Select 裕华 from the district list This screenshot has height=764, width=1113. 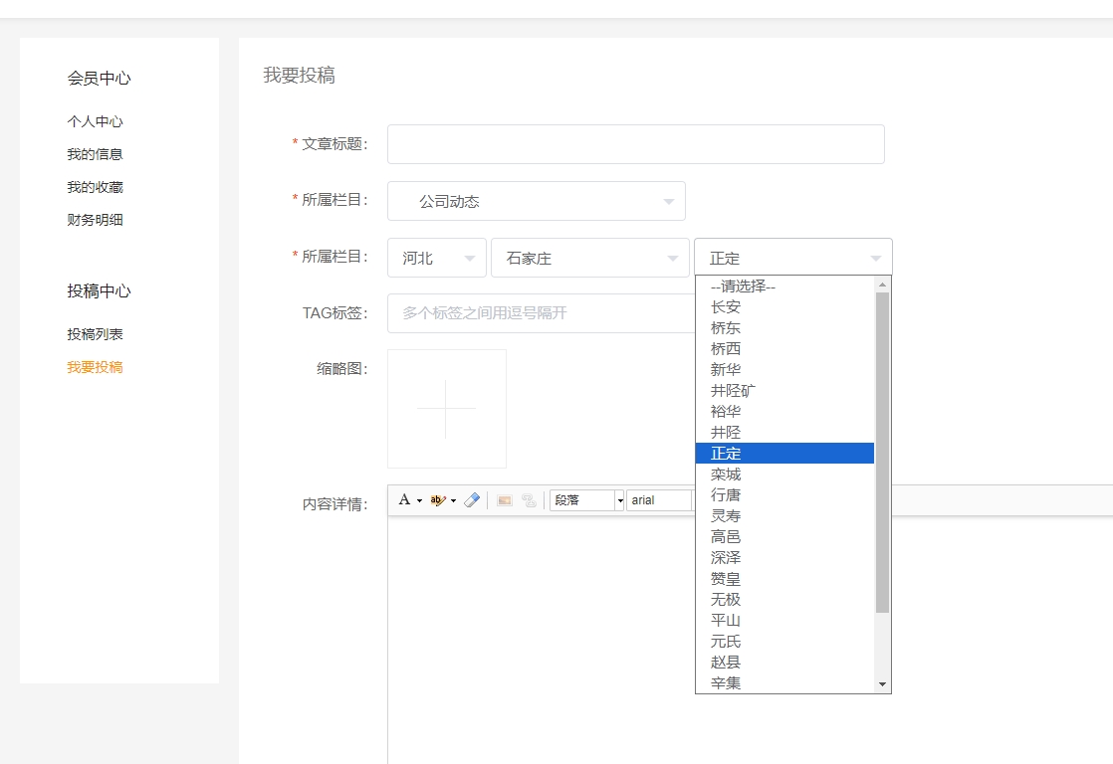coord(785,412)
